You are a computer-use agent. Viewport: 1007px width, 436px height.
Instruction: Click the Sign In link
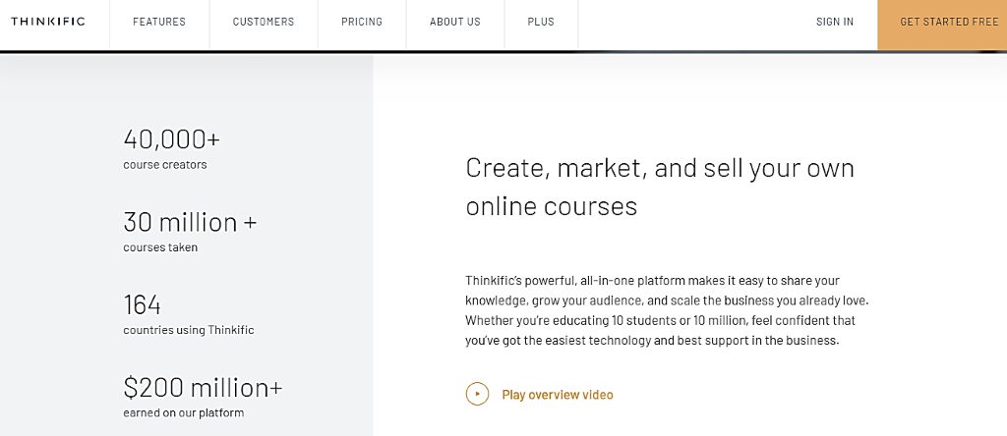point(835,22)
